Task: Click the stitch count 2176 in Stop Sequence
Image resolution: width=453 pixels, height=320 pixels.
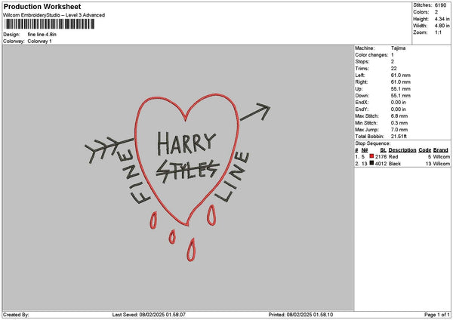Action: point(381,156)
